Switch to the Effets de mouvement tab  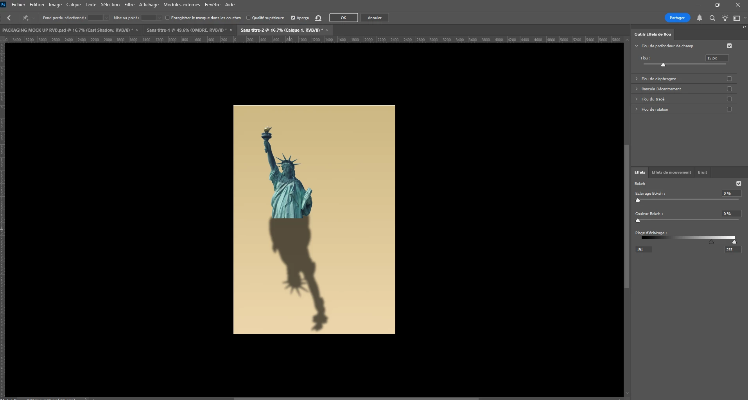click(671, 172)
